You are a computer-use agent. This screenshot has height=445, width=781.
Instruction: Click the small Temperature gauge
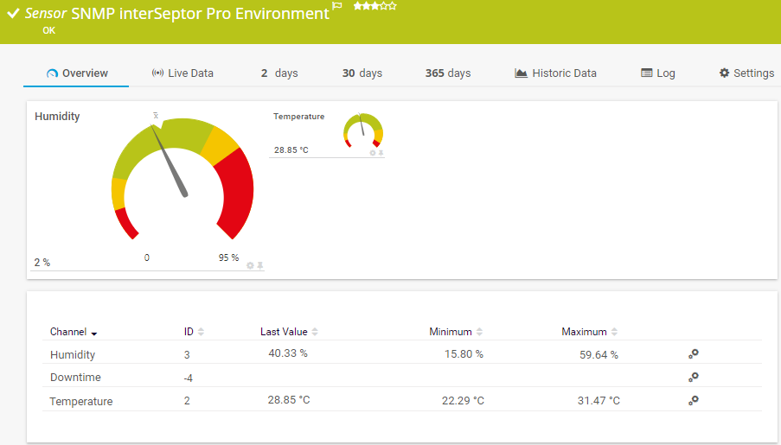click(x=363, y=130)
